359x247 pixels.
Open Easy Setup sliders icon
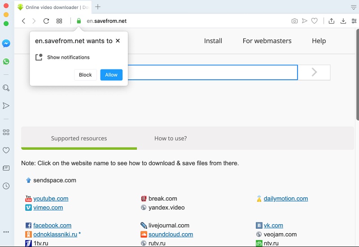[354, 21]
